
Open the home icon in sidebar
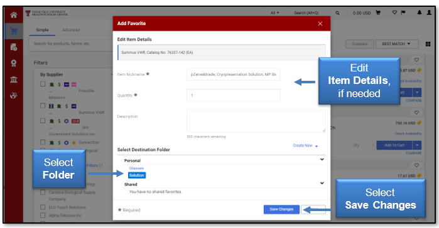point(13,15)
